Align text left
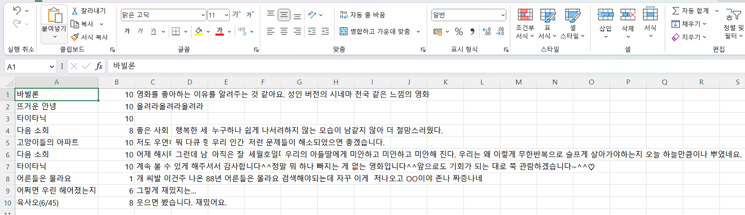This screenshot has width=745, height=215. 271,31
